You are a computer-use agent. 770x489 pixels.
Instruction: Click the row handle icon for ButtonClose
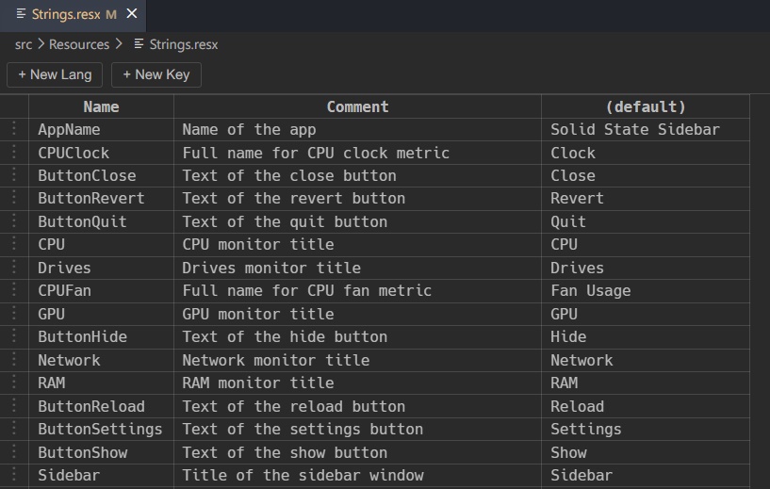coord(14,174)
